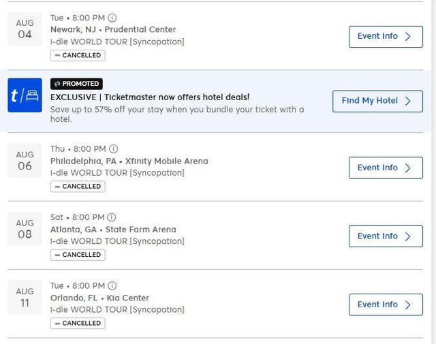Click the Cancelled badge under Atlanta event

coord(78,255)
